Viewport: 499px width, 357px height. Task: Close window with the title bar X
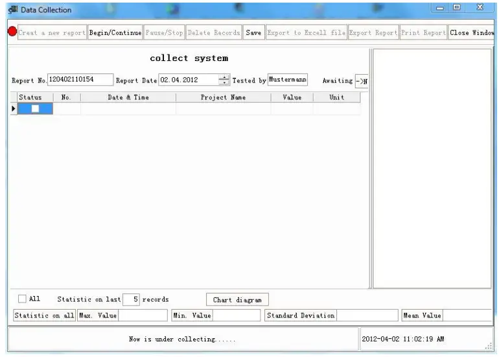coord(480,7)
